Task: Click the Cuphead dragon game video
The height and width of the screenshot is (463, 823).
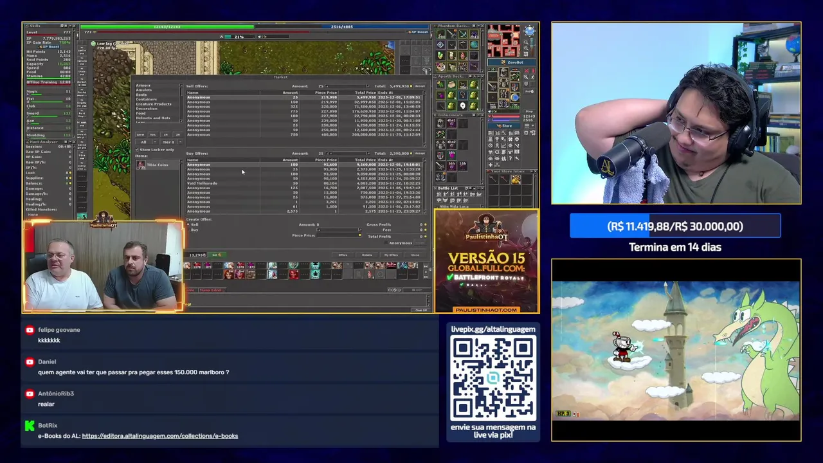Action: [x=676, y=350]
